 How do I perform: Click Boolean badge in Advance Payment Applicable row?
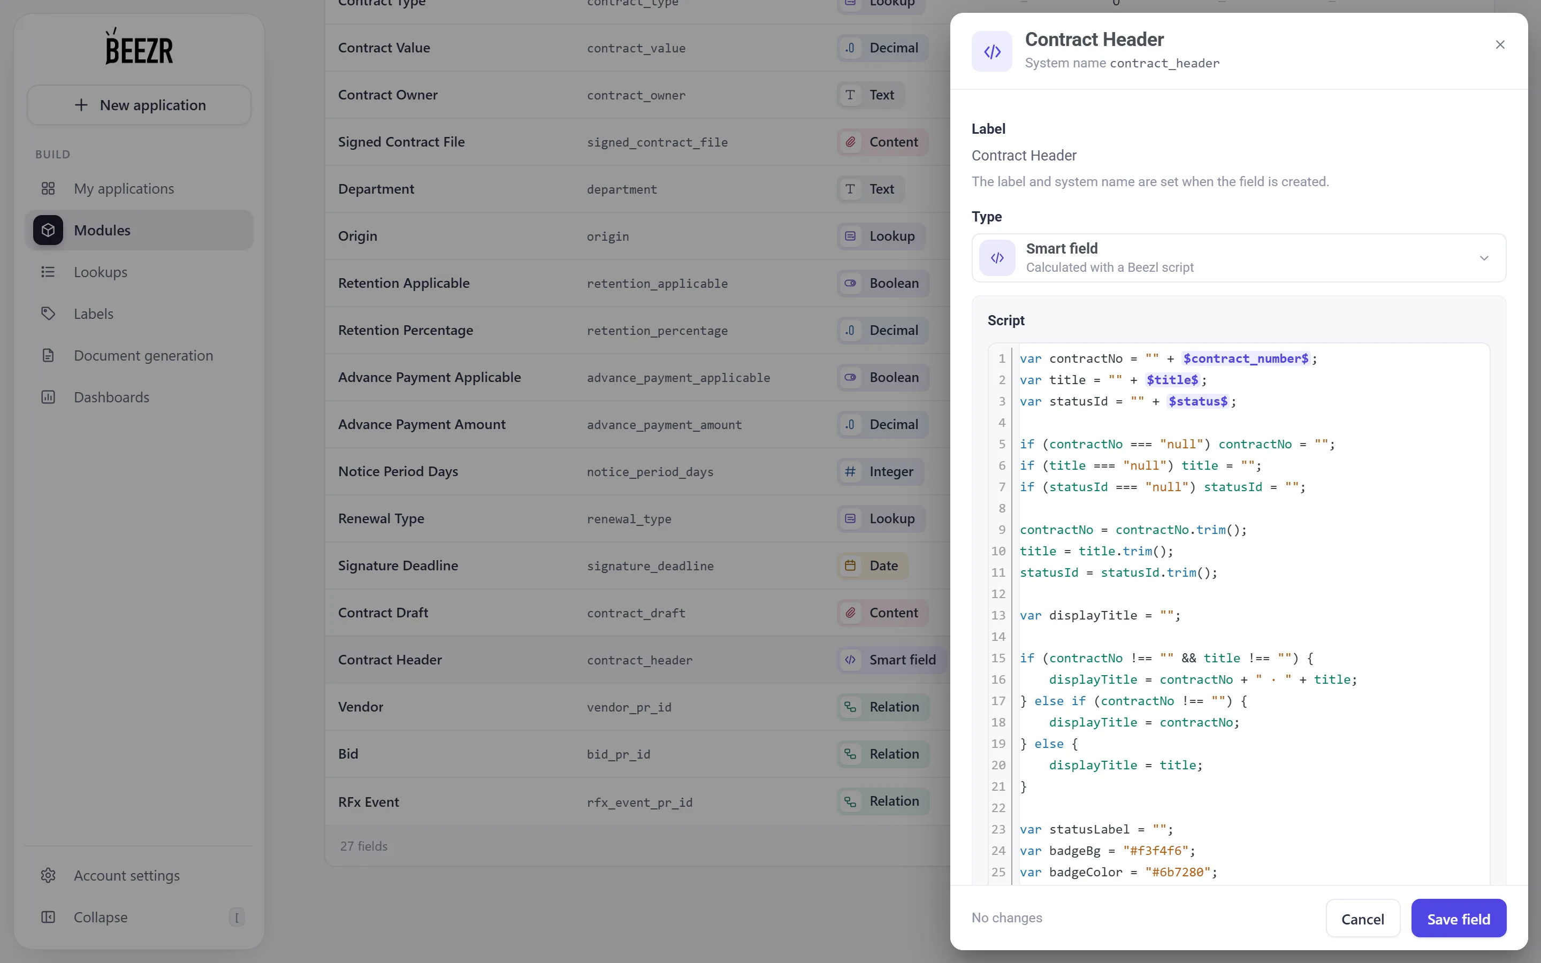pos(882,377)
